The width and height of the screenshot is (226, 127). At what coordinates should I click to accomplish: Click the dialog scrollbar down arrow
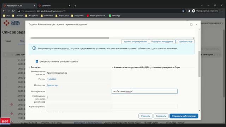[x=199, y=111]
